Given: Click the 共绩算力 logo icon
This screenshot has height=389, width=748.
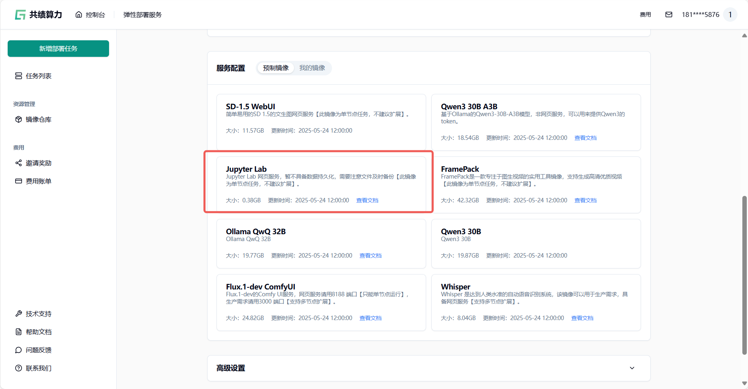Looking at the screenshot, I should [x=20, y=15].
